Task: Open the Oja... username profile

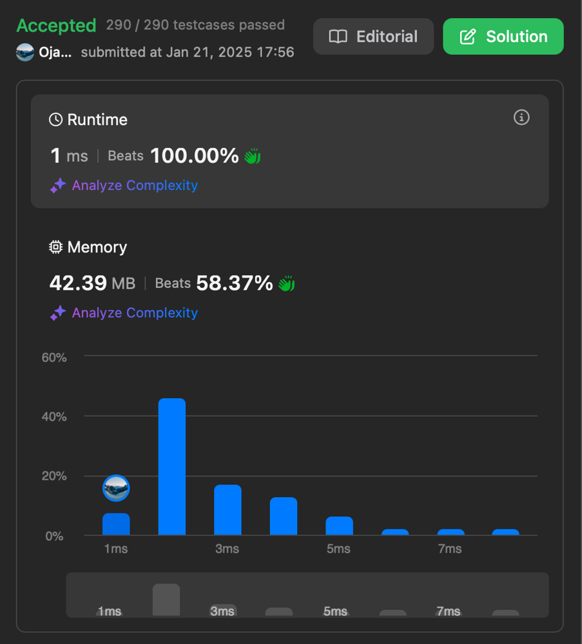Action: coord(55,52)
